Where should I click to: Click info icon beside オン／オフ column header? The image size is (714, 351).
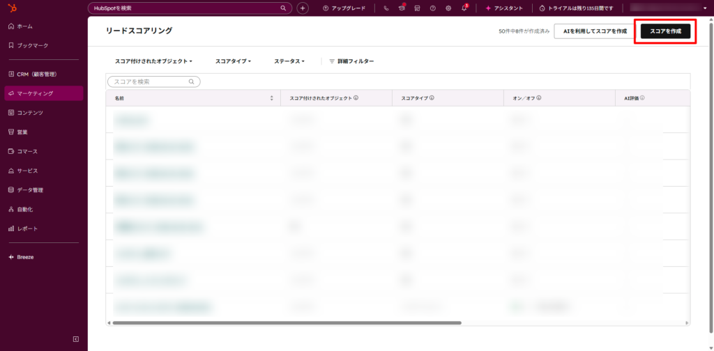point(539,97)
